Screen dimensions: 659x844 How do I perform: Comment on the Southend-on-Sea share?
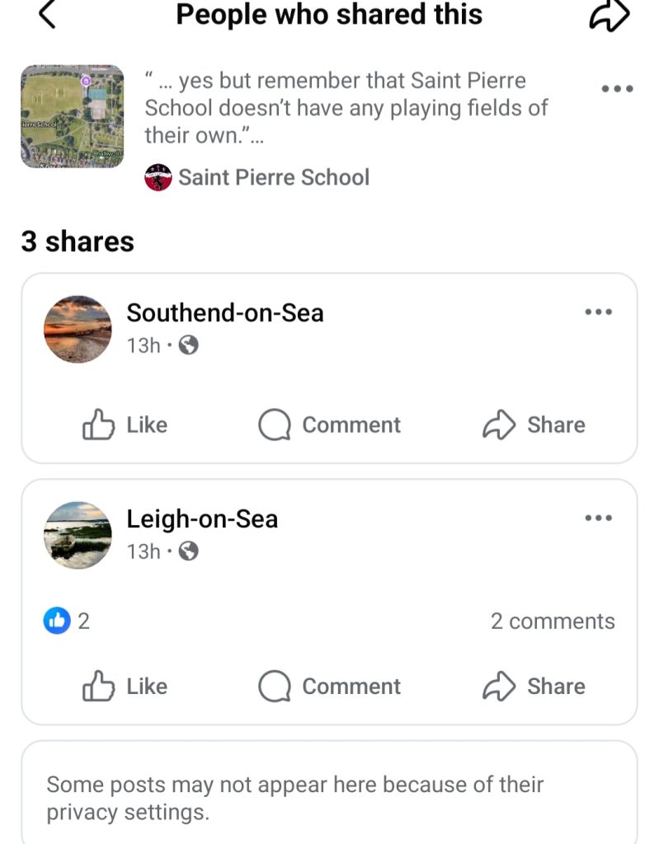tap(330, 424)
